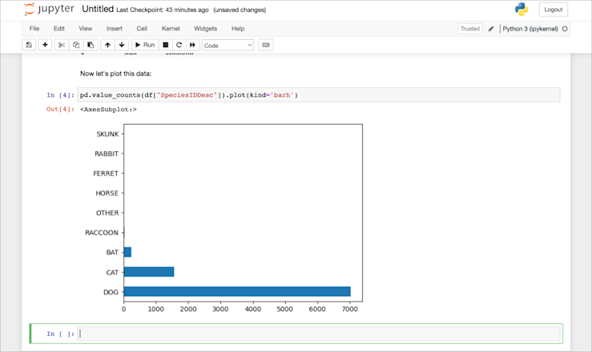The image size is (592, 352).
Task: Click the 7000 x-axis tick label
Action: pyautogui.click(x=349, y=309)
